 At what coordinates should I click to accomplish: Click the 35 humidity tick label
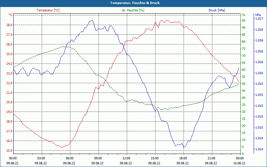pyautogui.click(x=244, y=105)
